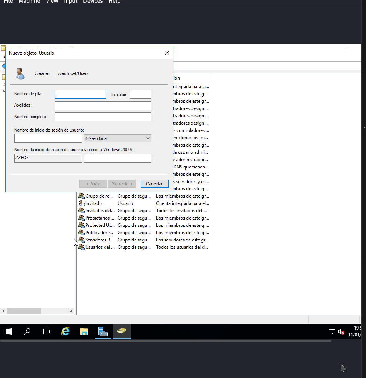Screen dimensions: 366x378
Task: Open the Help menu
Action: coord(114,2)
